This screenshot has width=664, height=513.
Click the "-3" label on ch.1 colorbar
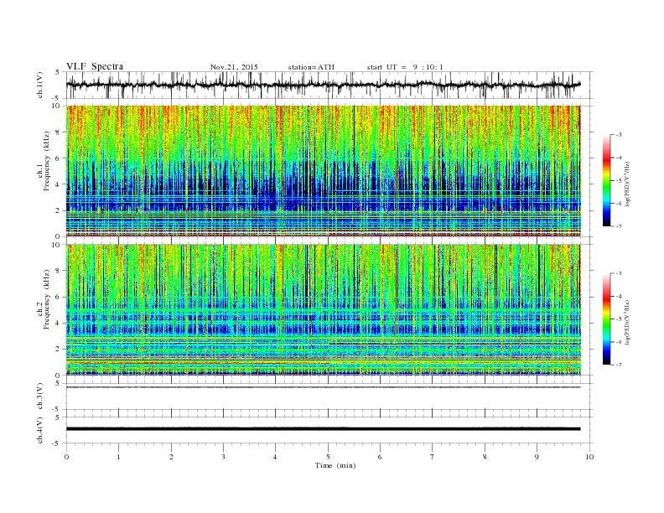click(x=618, y=135)
